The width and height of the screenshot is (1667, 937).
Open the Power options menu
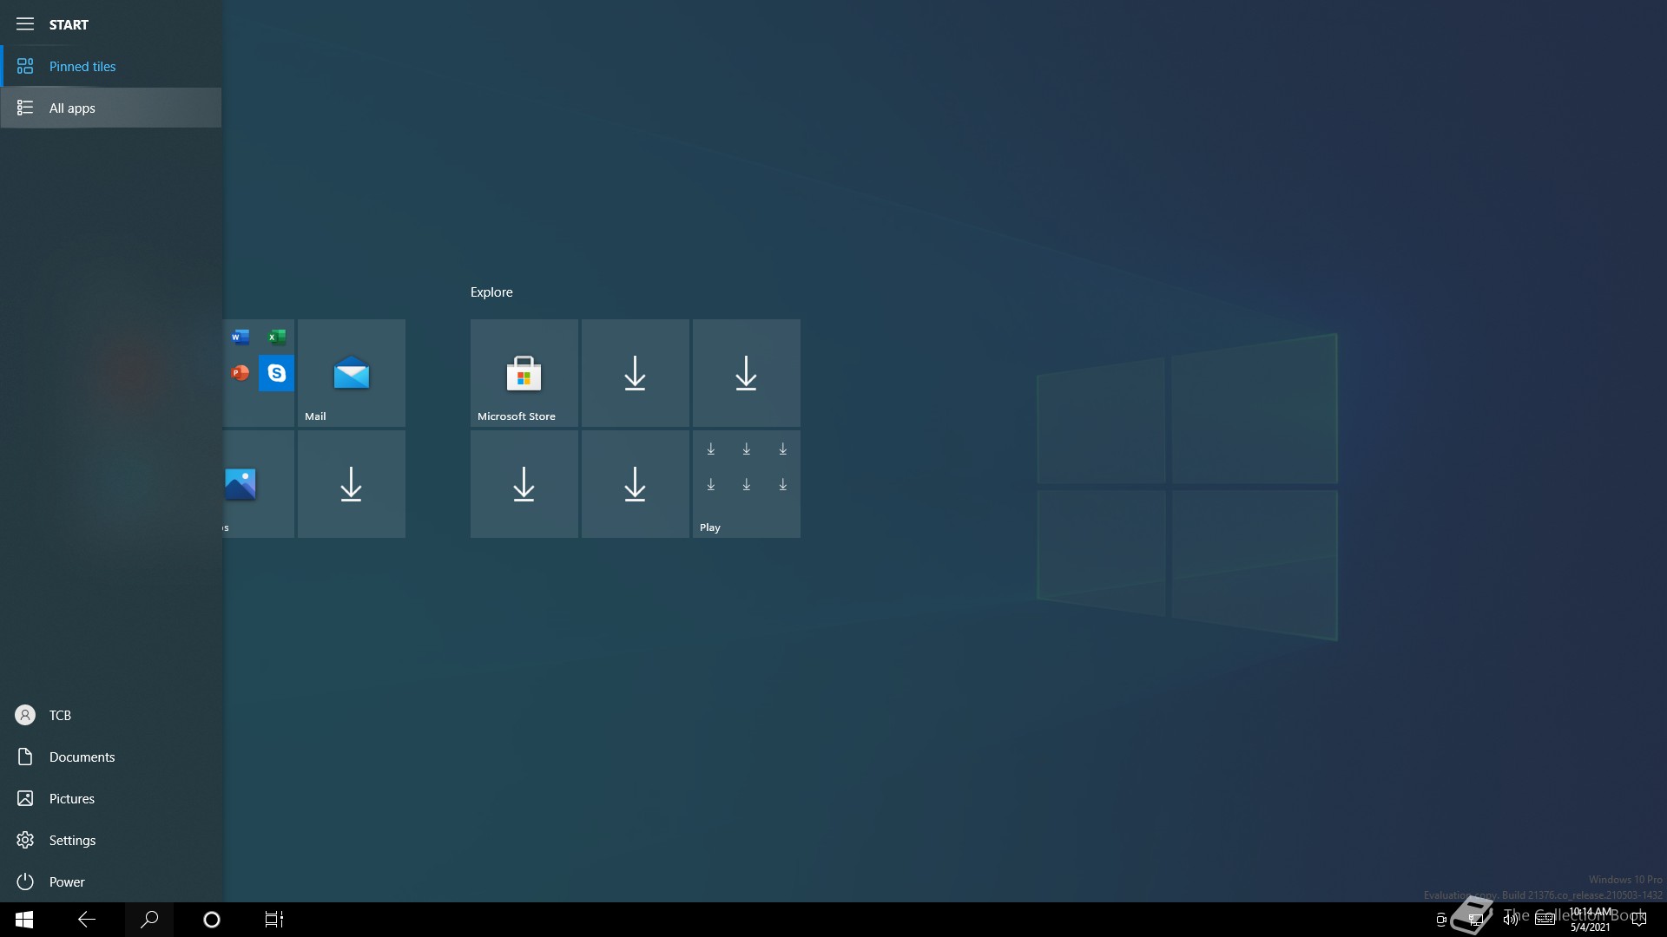[111, 881]
